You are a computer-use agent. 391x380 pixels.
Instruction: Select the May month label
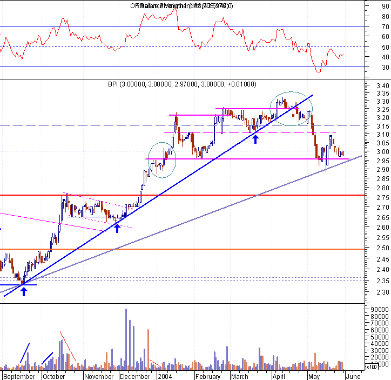[314, 376]
